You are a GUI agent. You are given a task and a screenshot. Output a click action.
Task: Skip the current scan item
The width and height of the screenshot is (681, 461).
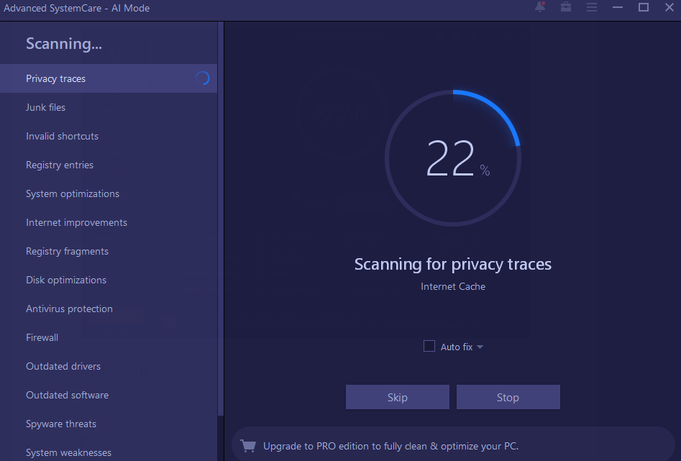(x=398, y=397)
